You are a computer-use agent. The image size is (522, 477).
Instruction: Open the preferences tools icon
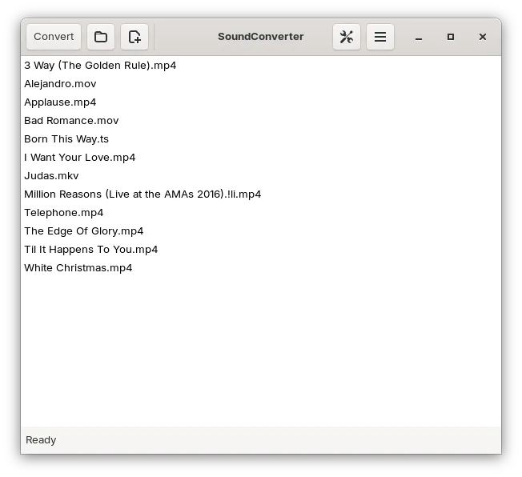coord(347,37)
